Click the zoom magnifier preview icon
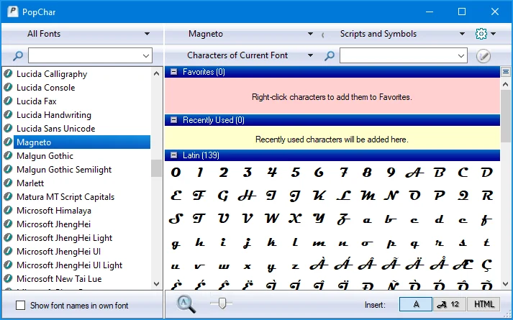Viewport: 513px width, 320px height. (x=186, y=303)
